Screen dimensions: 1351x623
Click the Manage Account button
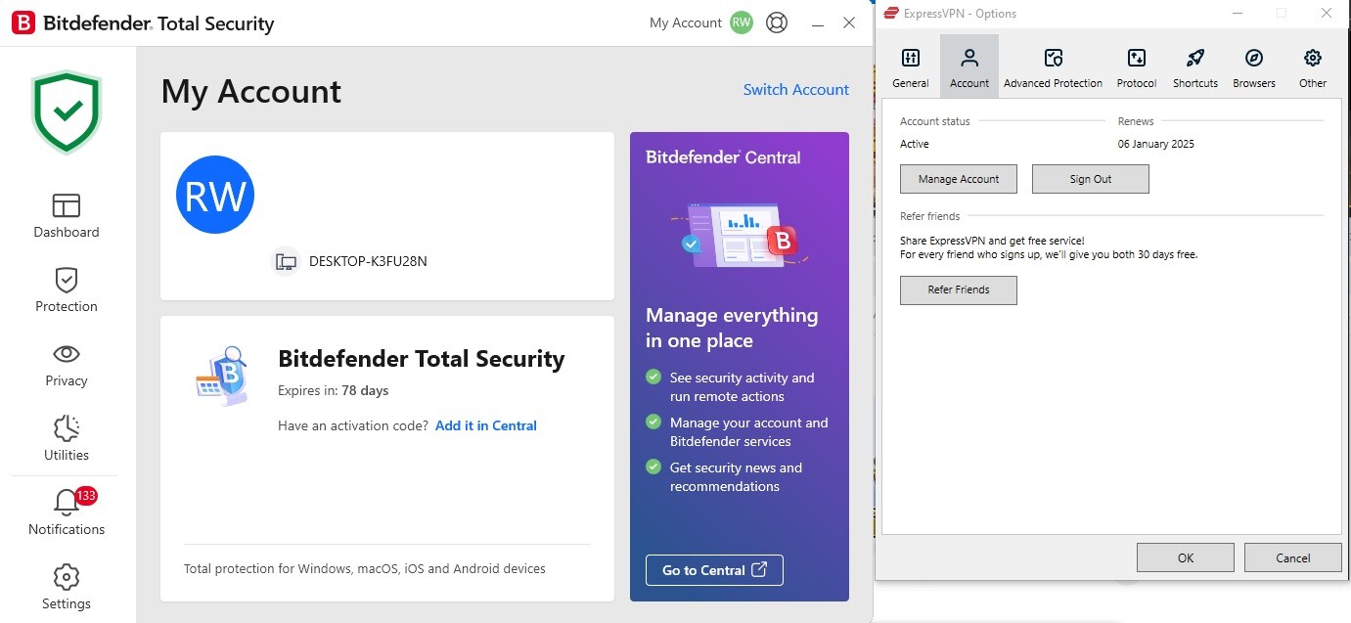[959, 179]
